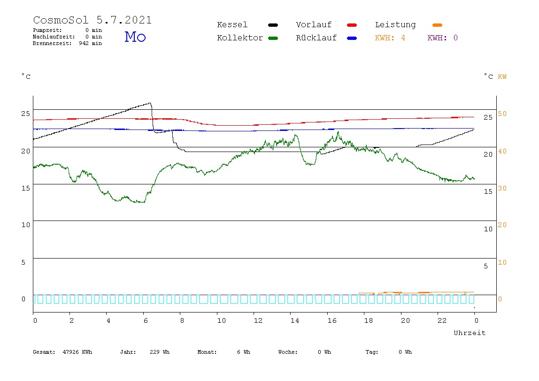Screen dimensions: 539x381
Task: Select the "Leistung" legend label
Action: pos(395,25)
